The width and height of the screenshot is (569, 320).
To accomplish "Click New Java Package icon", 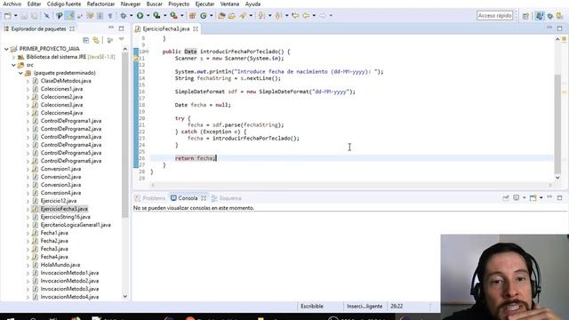I will [x=192, y=16].
